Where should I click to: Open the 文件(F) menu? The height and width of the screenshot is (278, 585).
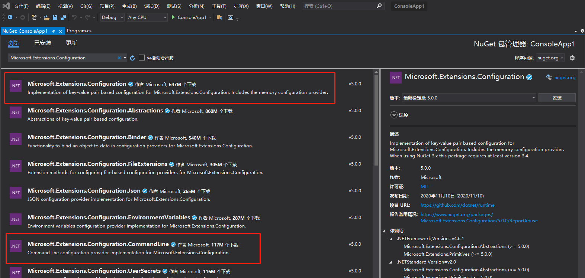[x=22, y=6]
